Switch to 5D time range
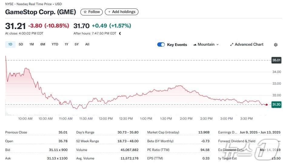Viewport: 283px width, 164px height. (21, 44)
